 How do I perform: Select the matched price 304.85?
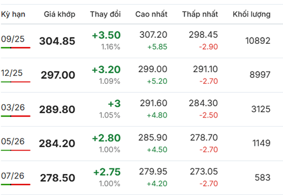point(57,41)
